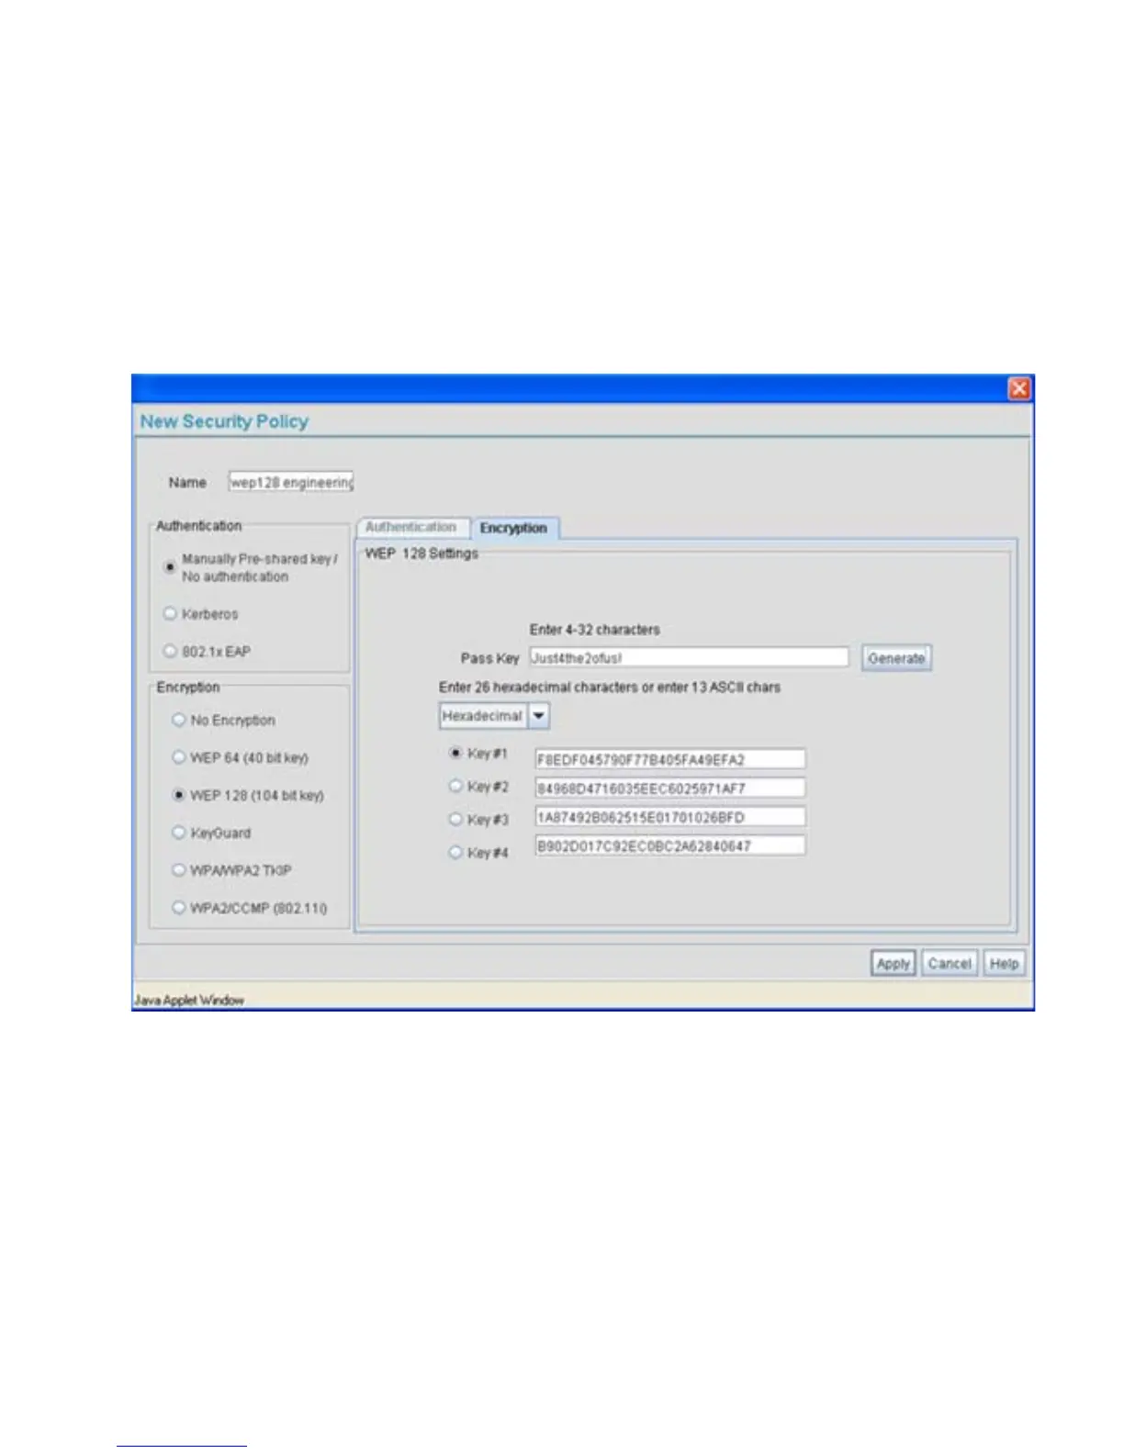Select WPA/WPA2 TKIP encryption
The image size is (1124, 1454).
tap(179, 869)
